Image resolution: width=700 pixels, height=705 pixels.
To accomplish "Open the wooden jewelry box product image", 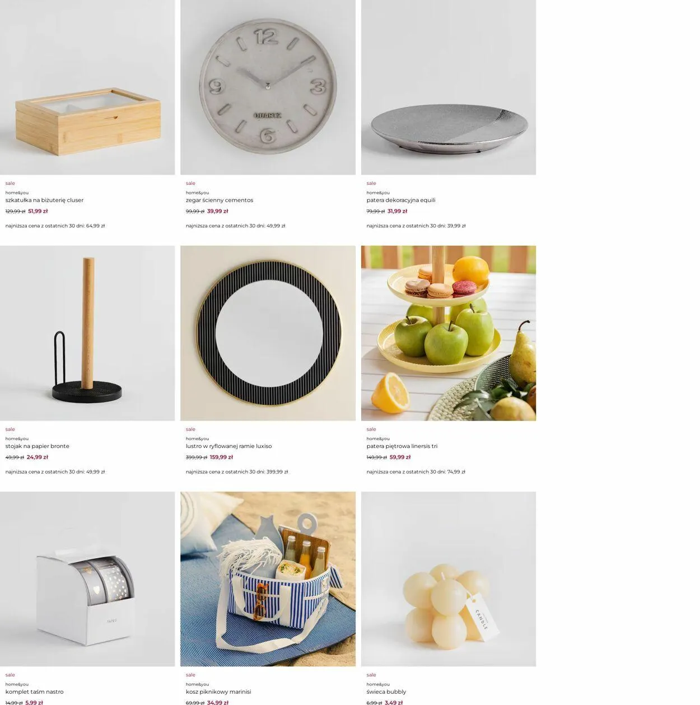I will coord(87,87).
